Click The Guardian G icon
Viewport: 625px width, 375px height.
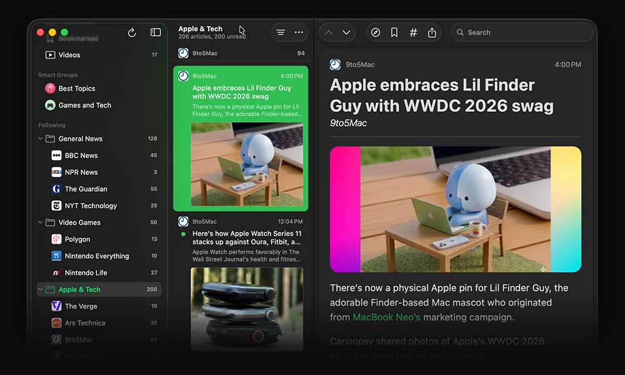coord(57,189)
